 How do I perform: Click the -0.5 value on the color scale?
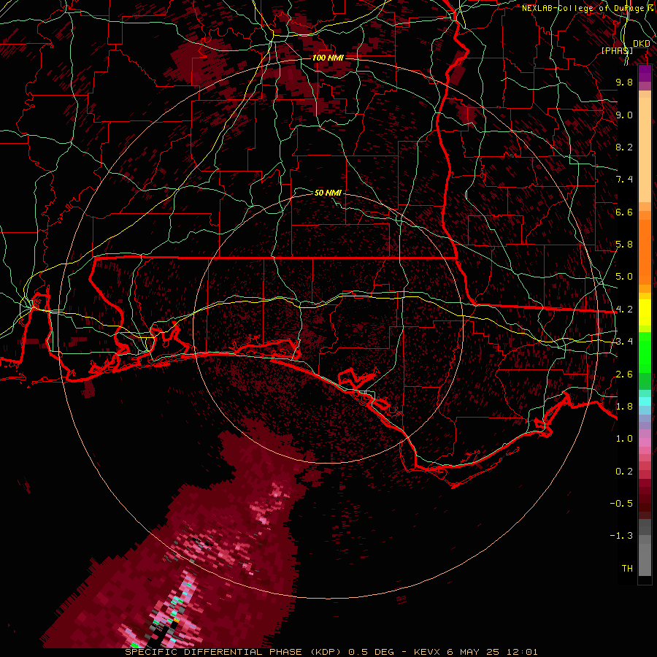(x=621, y=504)
